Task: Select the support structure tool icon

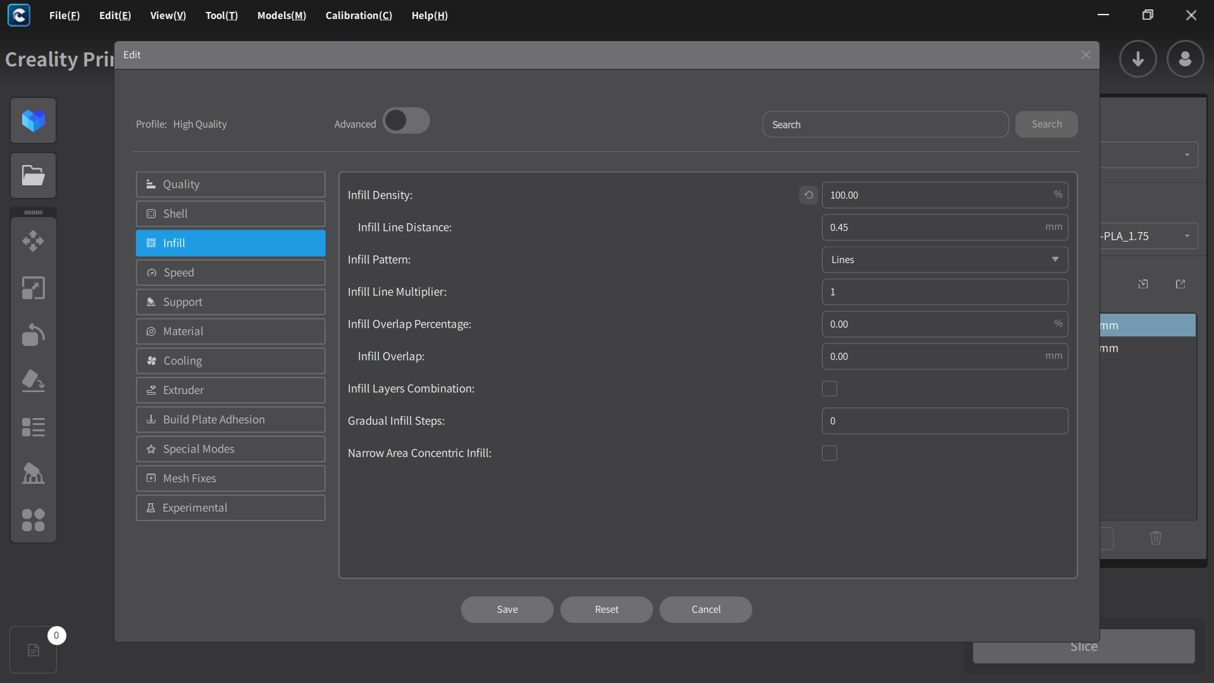Action: click(34, 474)
